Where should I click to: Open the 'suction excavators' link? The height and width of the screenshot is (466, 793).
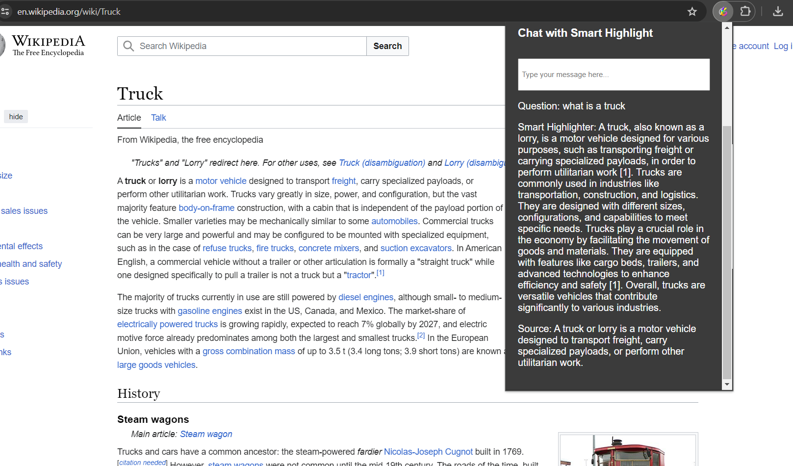point(416,248)
